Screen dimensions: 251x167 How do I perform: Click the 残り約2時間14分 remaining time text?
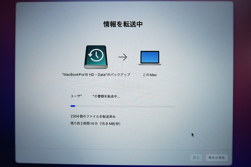(95, 123)
